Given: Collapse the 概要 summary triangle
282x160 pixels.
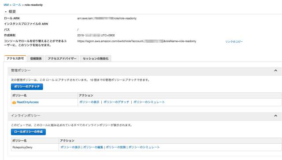Looking at the screenshot, I should [x=6, y=12].
